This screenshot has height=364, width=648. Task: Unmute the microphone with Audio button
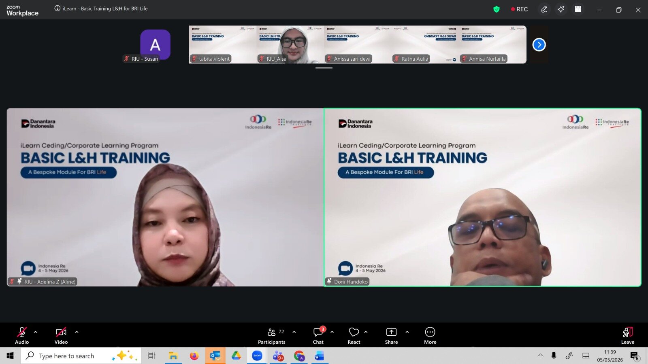click(22, 335)
